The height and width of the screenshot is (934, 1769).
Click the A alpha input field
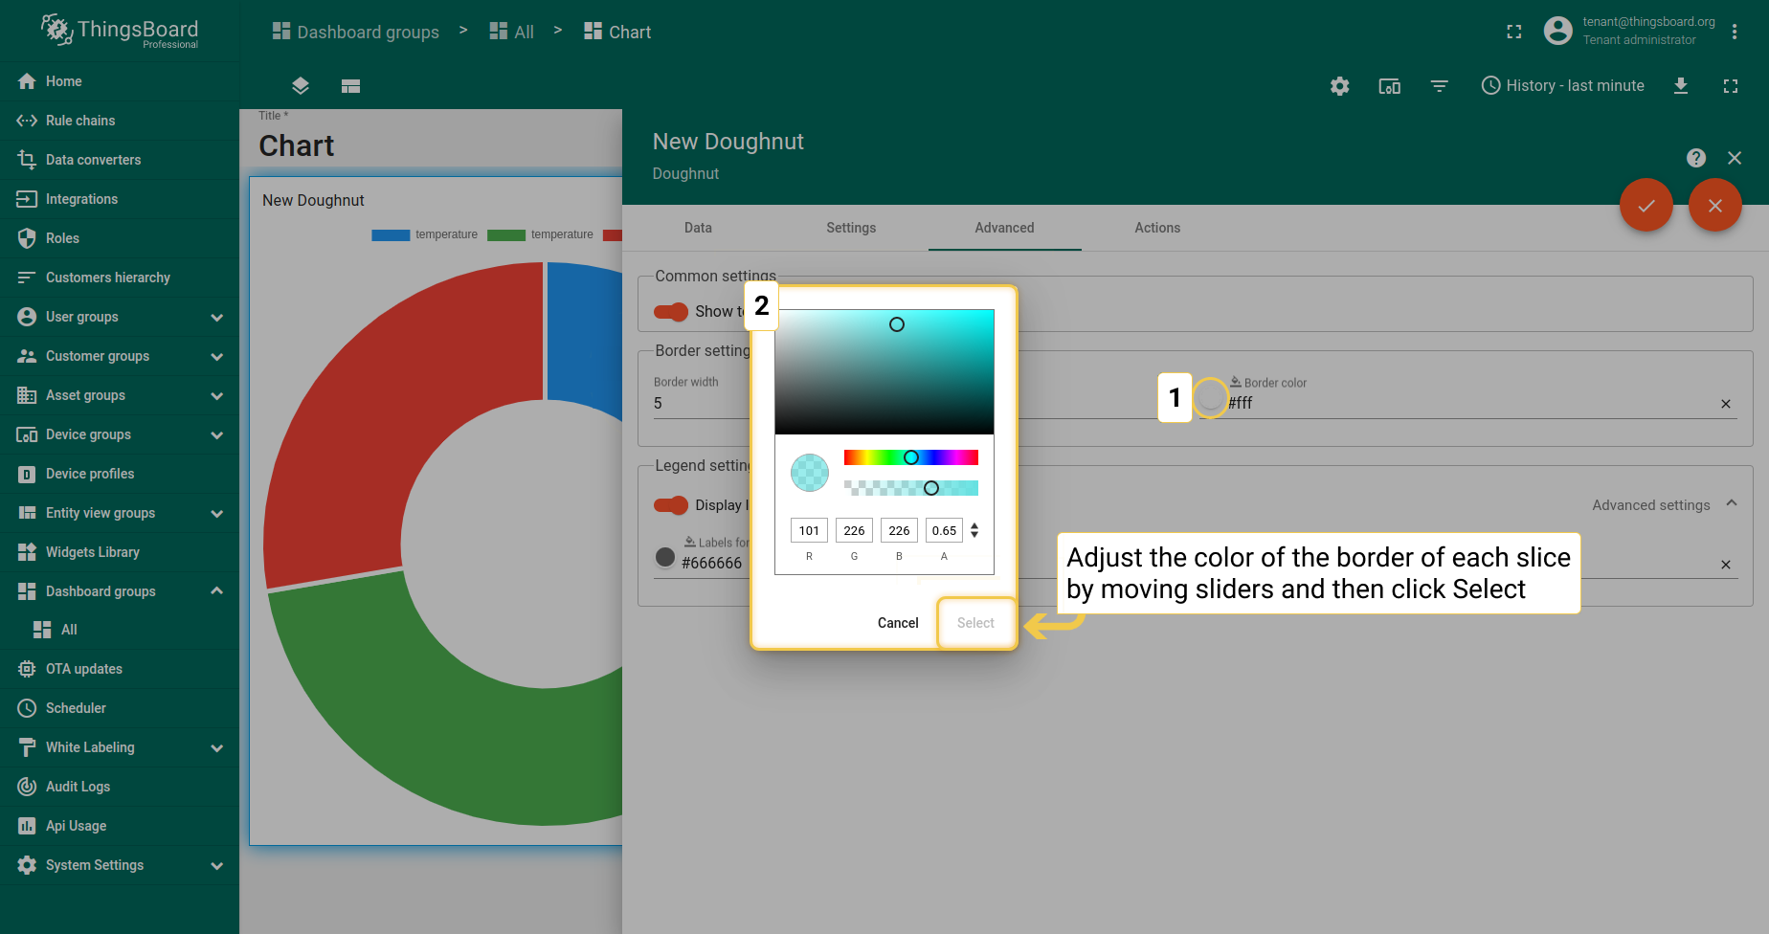tap(944, 531)
